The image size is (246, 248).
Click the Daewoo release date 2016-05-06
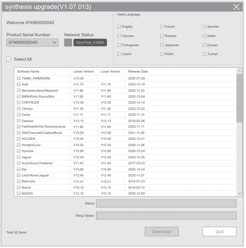click(137, 121)
